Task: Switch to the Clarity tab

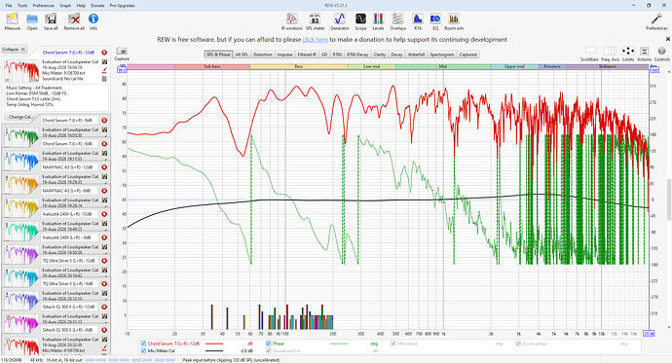Action: 380,54
